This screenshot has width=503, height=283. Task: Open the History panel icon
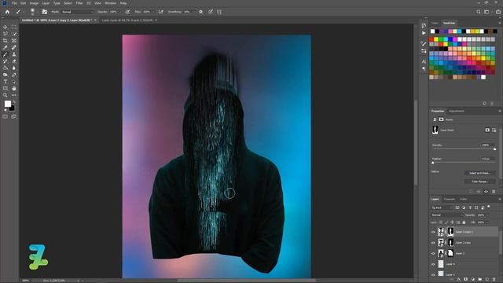(x=424, y=26)
